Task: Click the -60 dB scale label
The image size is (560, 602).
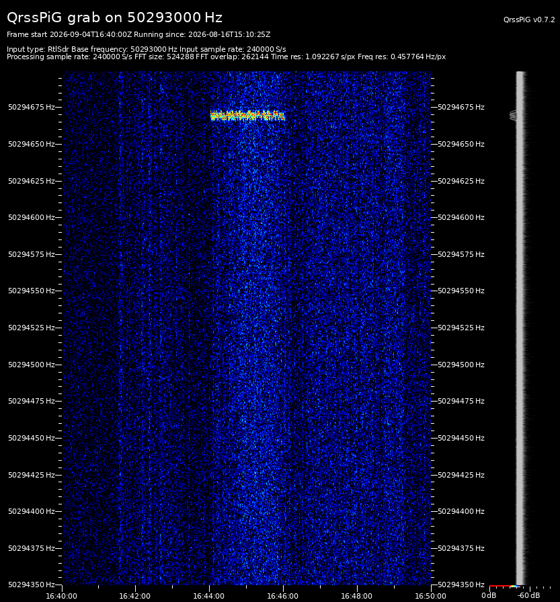Action: (x=528, y=595)
